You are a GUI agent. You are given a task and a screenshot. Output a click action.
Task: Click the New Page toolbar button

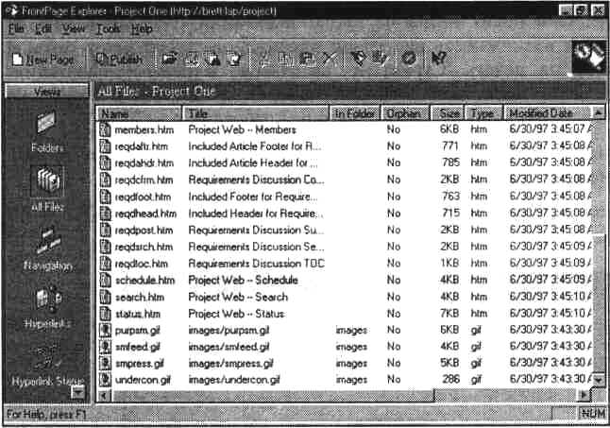click(42, 60)
